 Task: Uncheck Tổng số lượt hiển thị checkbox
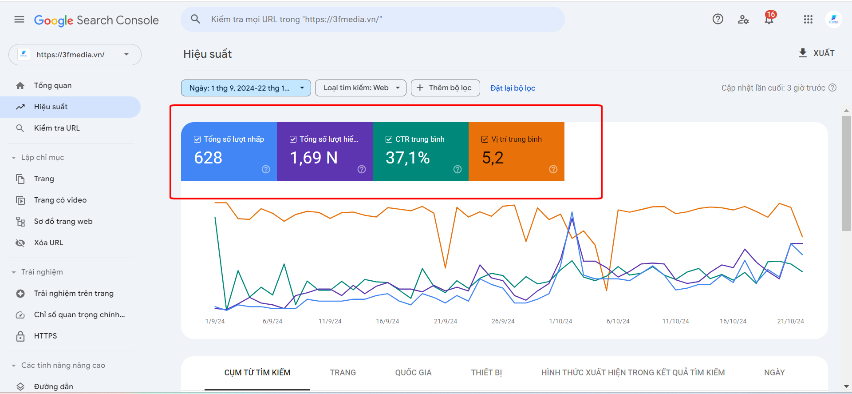[x=293, y=139]
